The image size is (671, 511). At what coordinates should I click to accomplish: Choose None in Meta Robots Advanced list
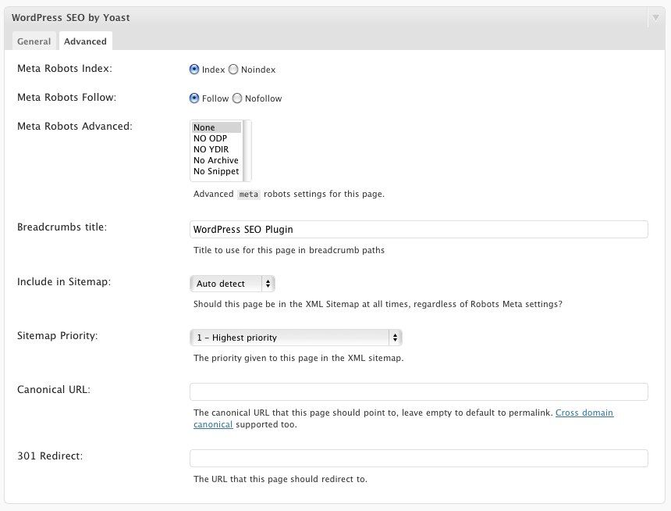[217, 127]
